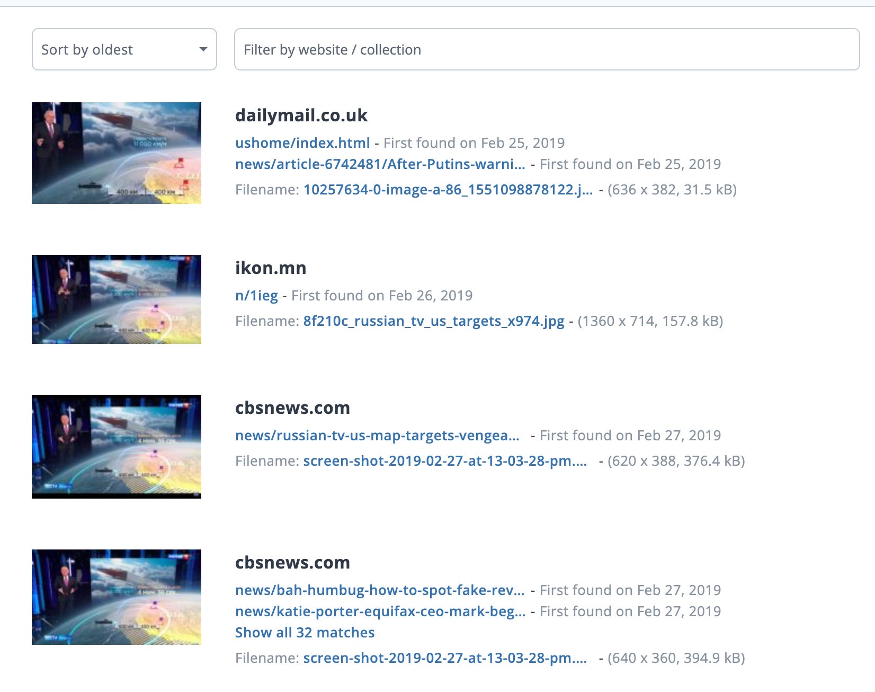
Task: Open screenshot filename link sized 640 x 360
Action: point(445,658)
